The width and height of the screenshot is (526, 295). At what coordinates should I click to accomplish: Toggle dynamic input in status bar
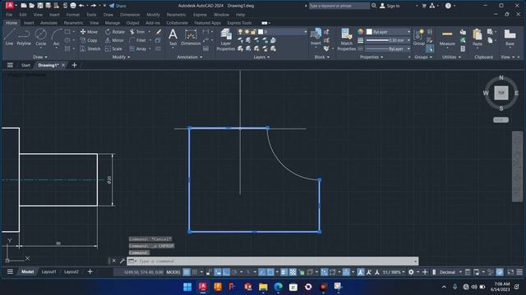(x=218, y=272)
